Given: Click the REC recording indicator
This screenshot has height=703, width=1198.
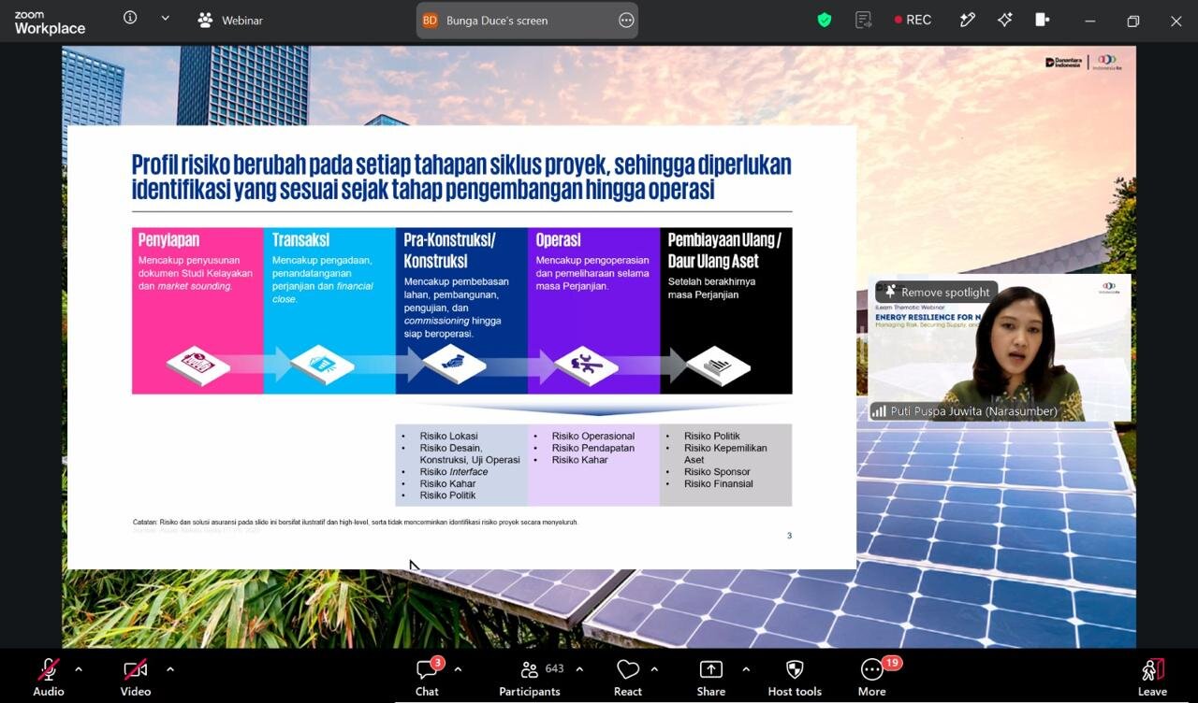Looking at the screenshot, I should (x=913, y=20).
